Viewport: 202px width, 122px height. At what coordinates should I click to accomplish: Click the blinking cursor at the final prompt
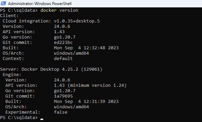[42, 119]
